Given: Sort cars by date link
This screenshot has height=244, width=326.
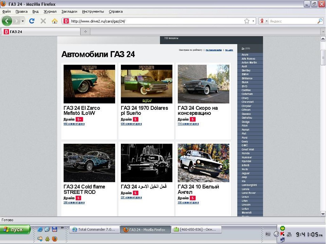Looking at the screenshot, I should (x=229, y=50).
